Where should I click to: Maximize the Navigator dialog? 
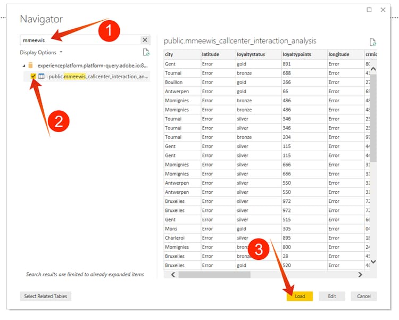369,10
